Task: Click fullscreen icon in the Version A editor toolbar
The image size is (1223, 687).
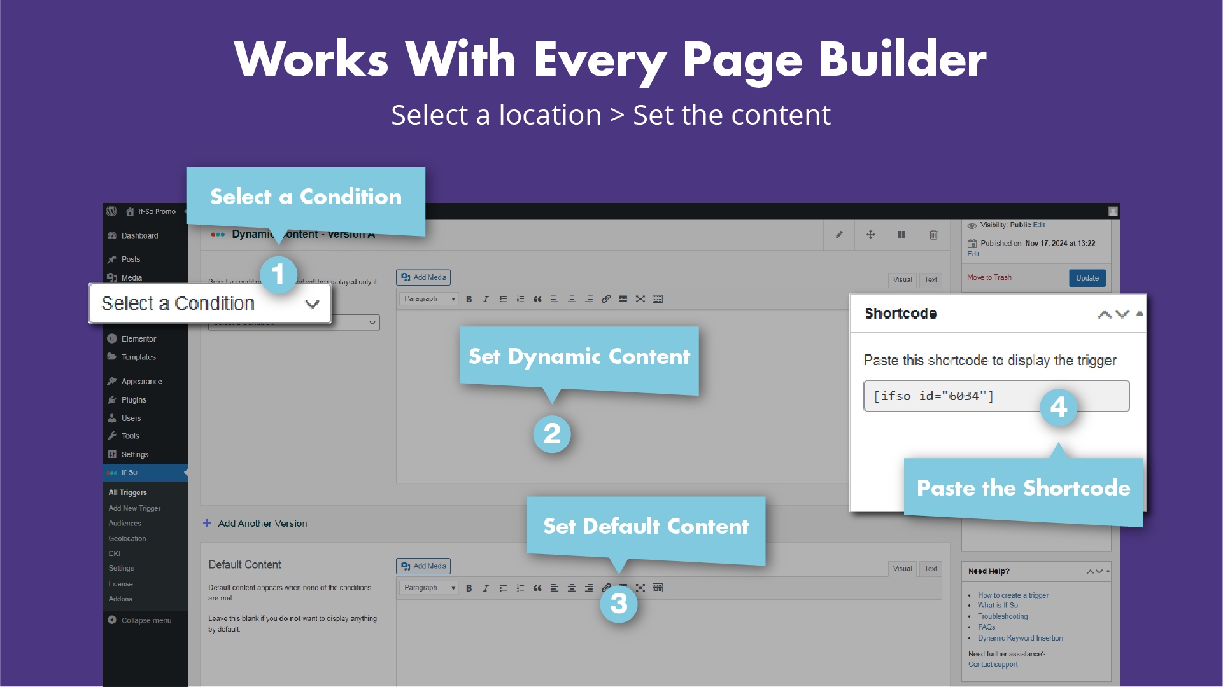Action: point(640,299)
